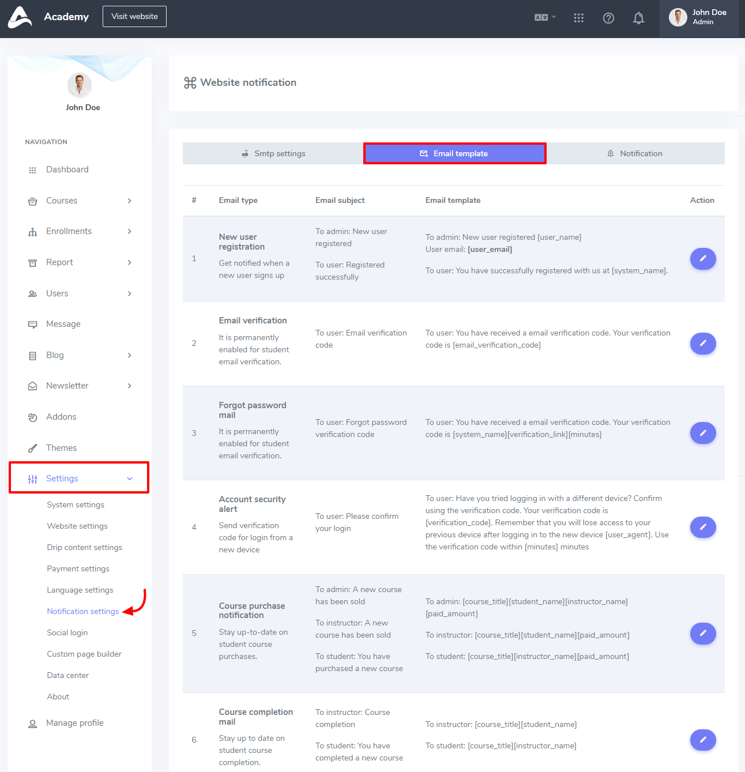Open the John Doe Admin profile menu
Screen dimensions: 745x772
(698, 17)
